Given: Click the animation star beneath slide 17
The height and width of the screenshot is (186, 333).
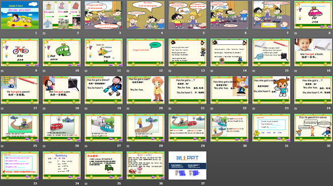Looking at the screenshot, I should click(3, 108).
